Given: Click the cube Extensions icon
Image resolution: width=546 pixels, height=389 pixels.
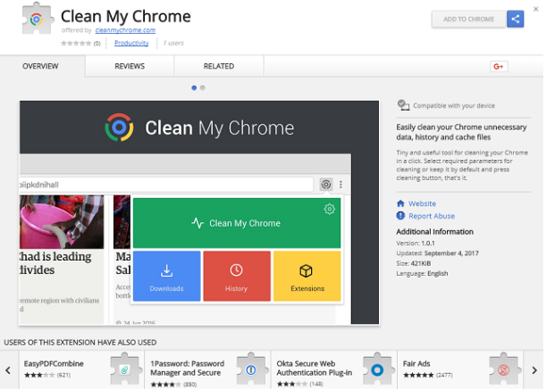Looking at the screenshot, I should click(307, 271).
